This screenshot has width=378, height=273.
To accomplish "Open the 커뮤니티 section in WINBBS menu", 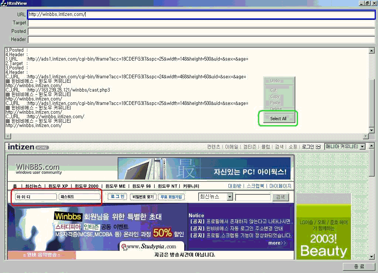I will coord(191,186).
